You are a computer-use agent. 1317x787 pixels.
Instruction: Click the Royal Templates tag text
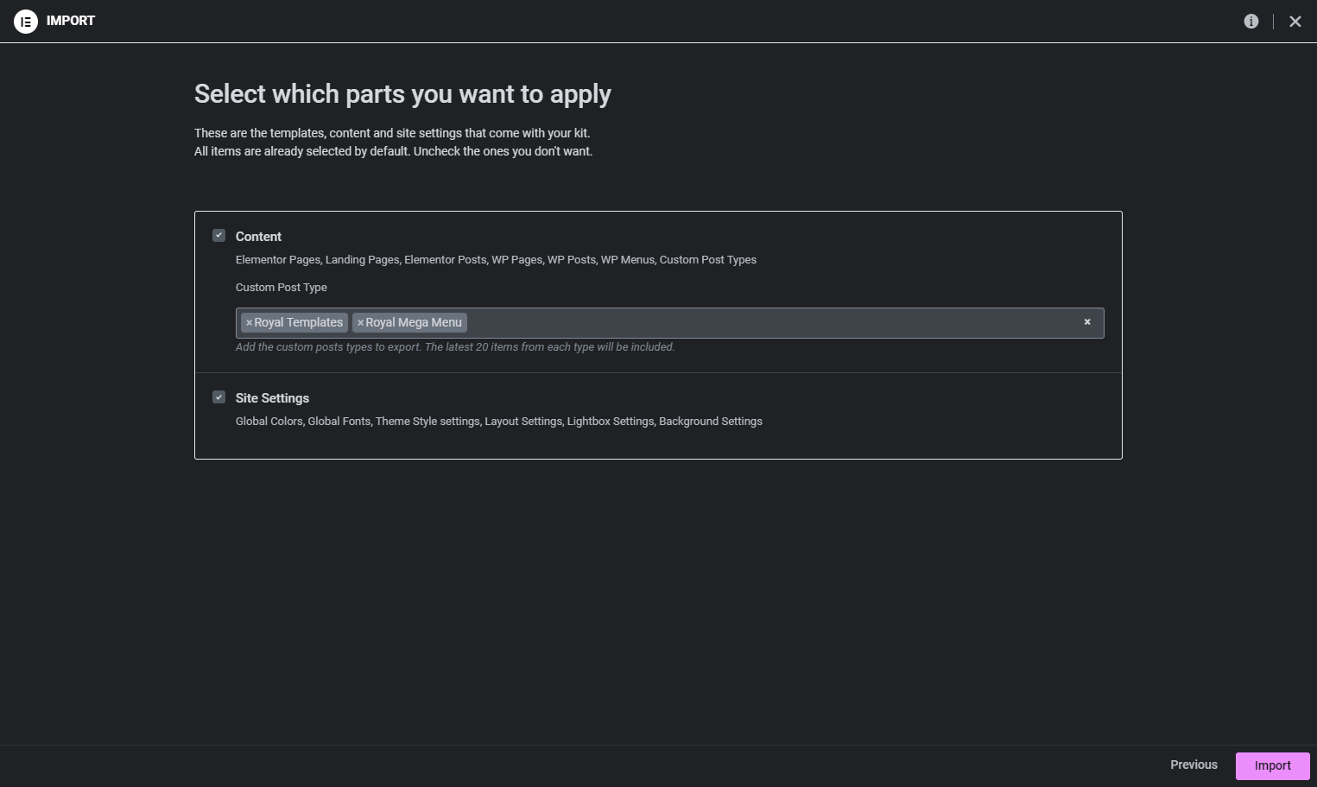pos(299,323)
